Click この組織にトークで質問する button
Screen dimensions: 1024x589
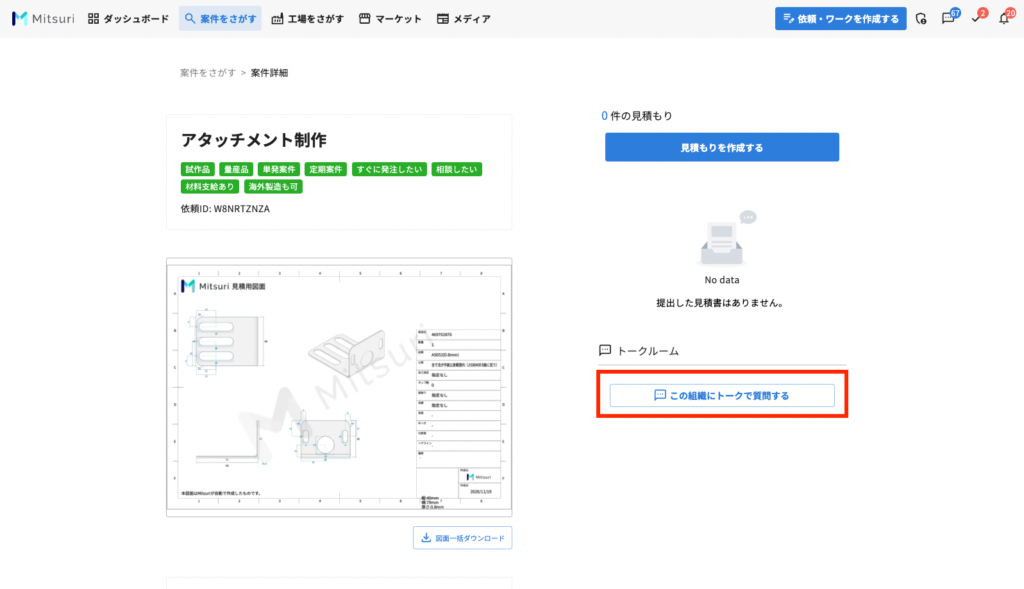click(722, 395)
